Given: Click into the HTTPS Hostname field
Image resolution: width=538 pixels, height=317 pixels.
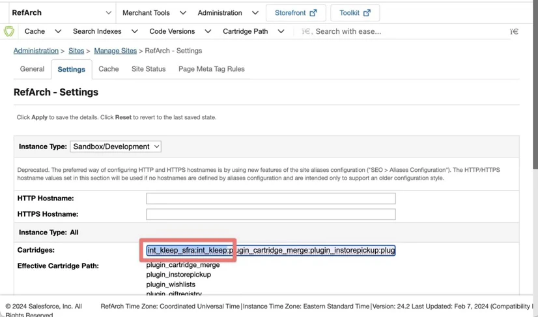Looking at the screenshot, I should pos(271,214).
